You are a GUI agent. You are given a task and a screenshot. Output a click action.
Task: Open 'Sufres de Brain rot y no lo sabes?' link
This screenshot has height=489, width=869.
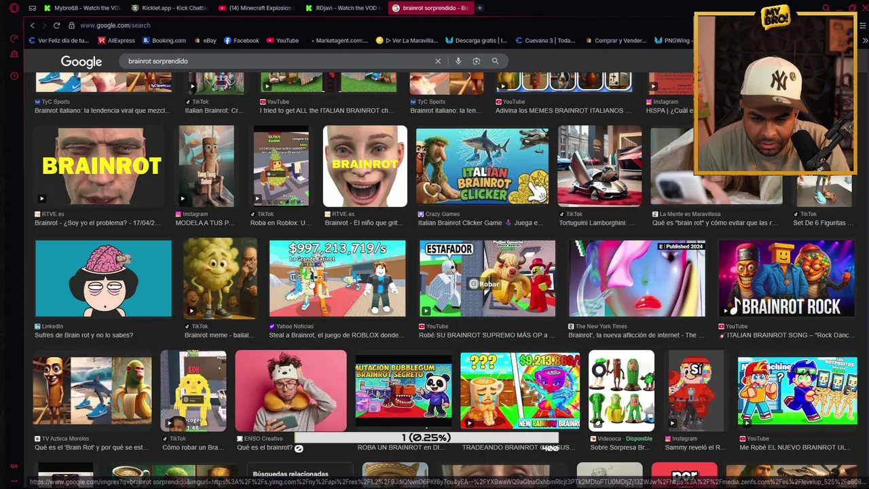coord(84,336)
